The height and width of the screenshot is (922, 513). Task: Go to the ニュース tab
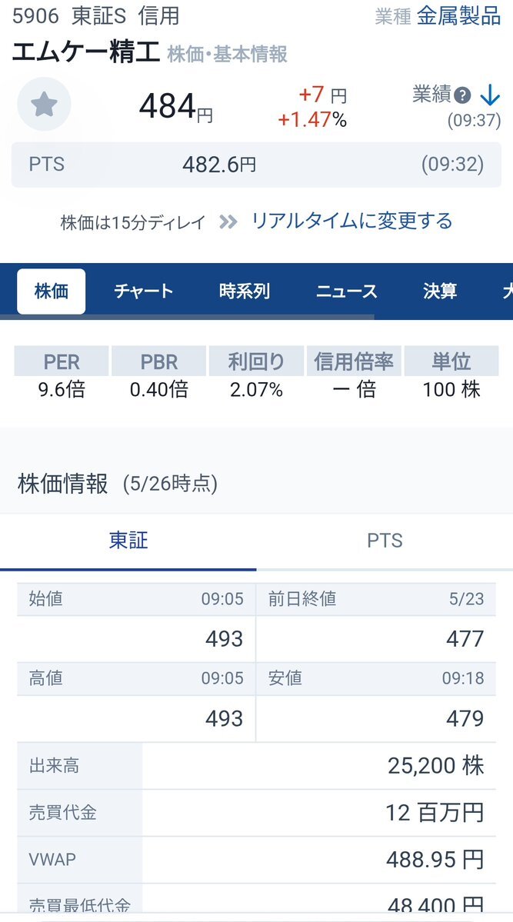pyautogui.click(x=347, y=291)
